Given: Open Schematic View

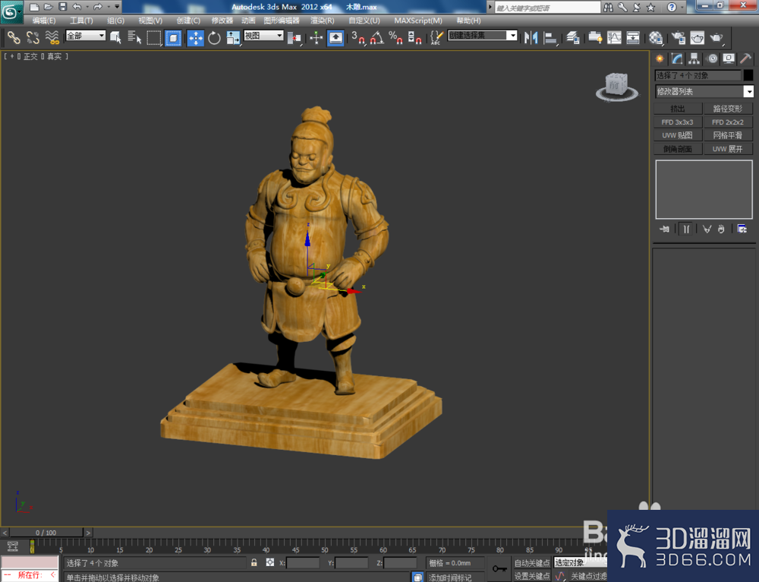Looking at the screenshot, I should point(633,37).
